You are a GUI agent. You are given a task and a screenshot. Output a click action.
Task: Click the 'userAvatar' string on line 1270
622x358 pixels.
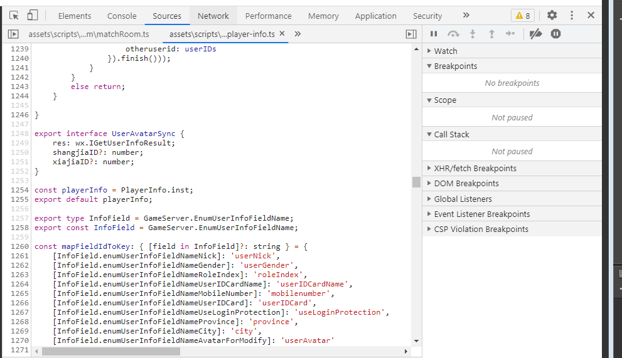click(x=308, y=340)
